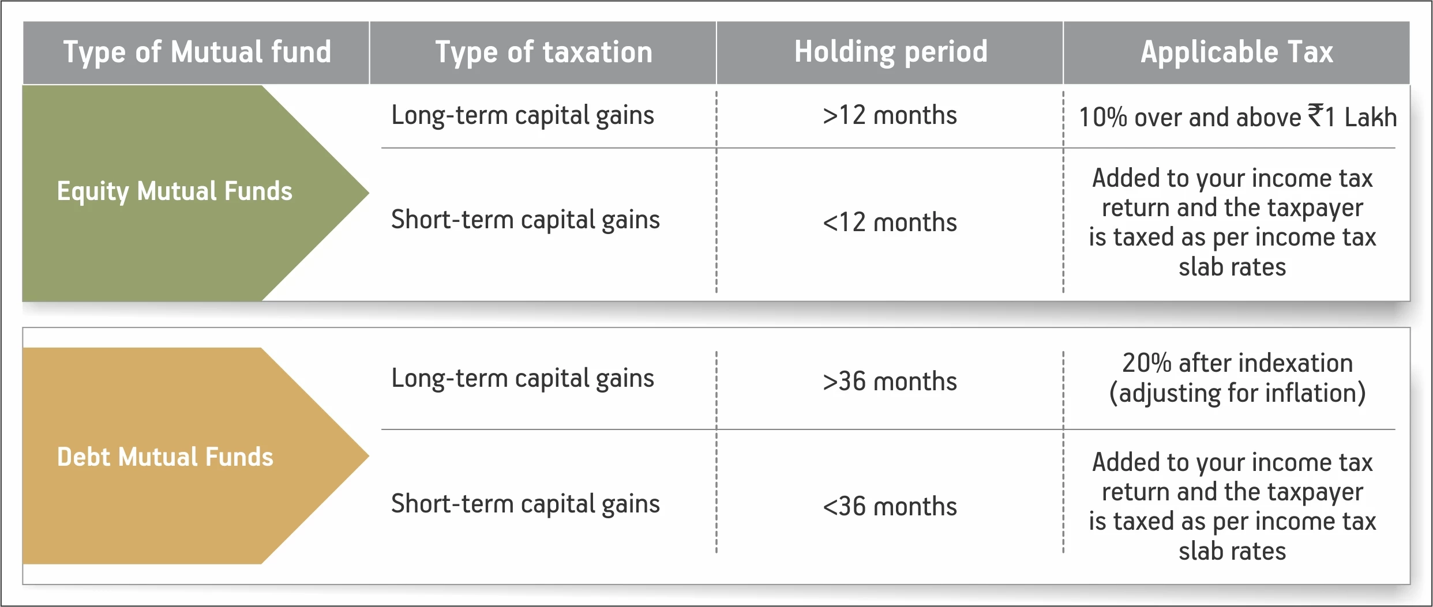Click the rupee symbol before '1 Lakh'

click(1316, 115)
